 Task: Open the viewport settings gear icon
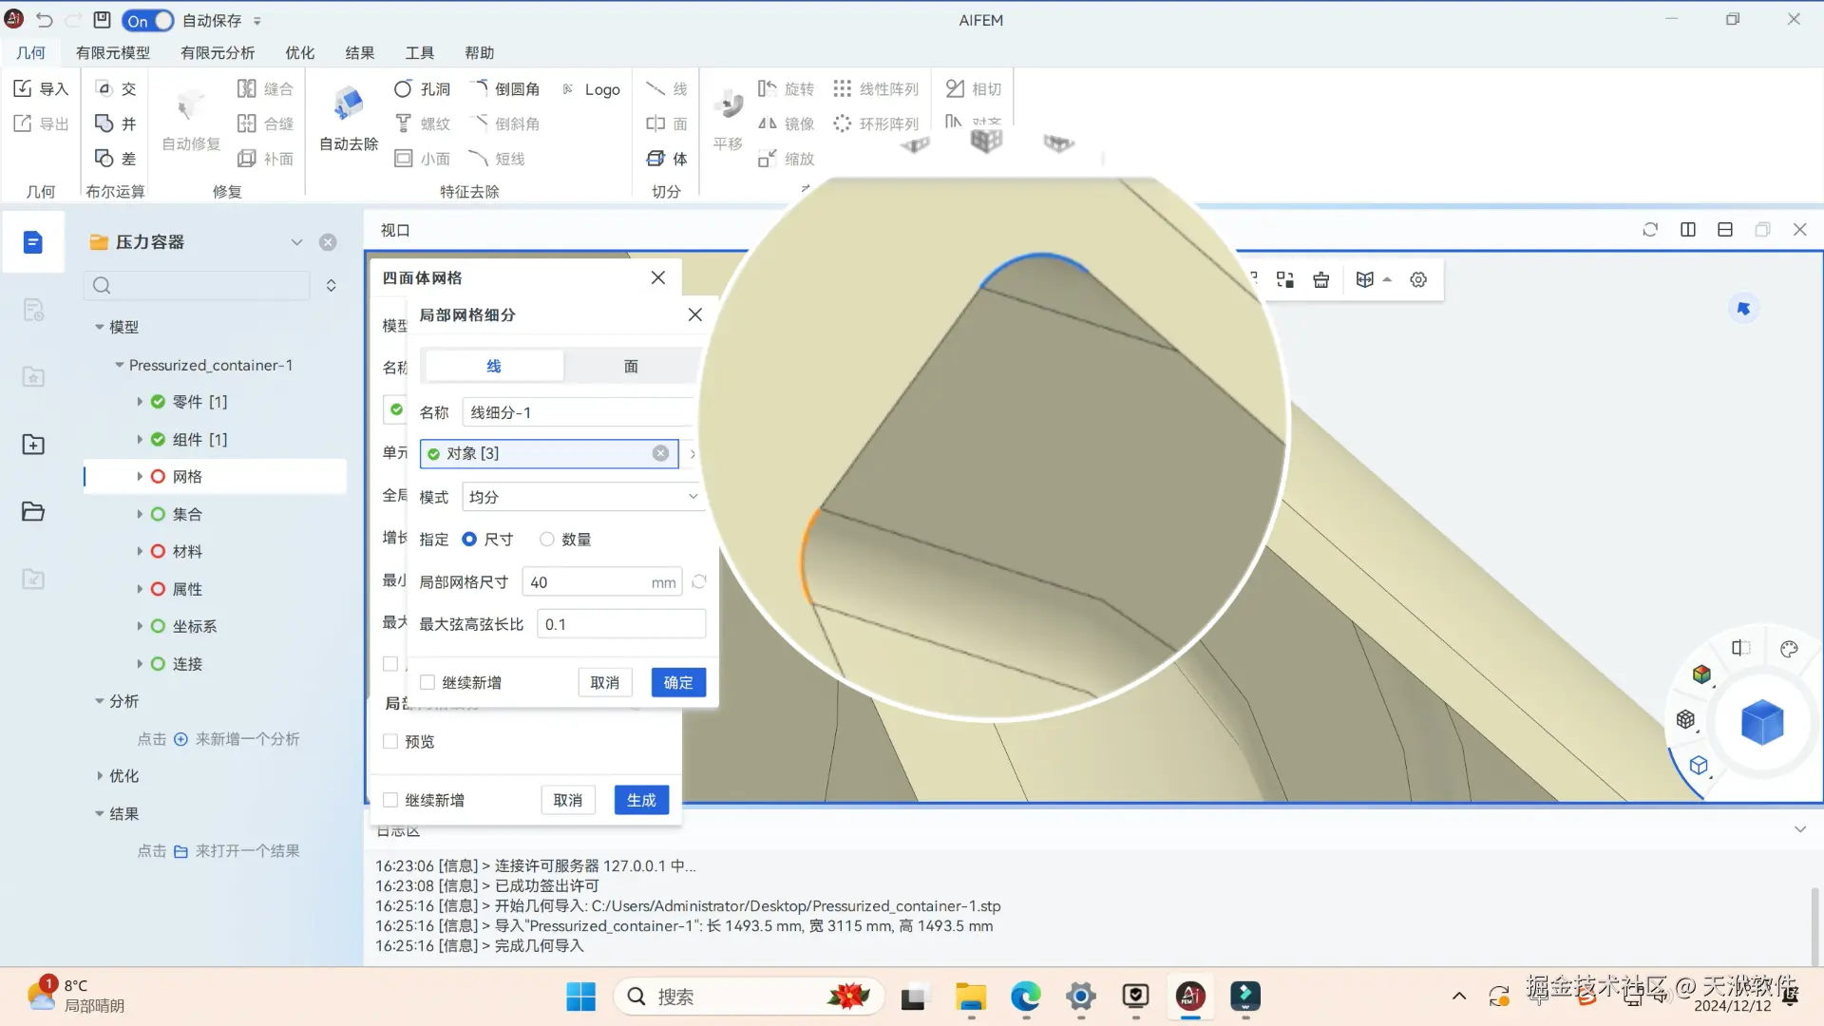1418,279
